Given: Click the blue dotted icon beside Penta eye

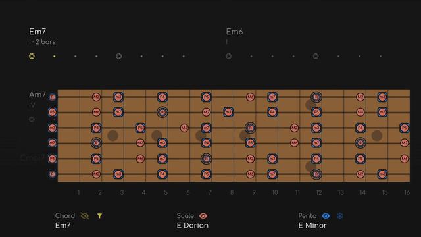Looking at the screenshot, I should (x=339, y=216).
